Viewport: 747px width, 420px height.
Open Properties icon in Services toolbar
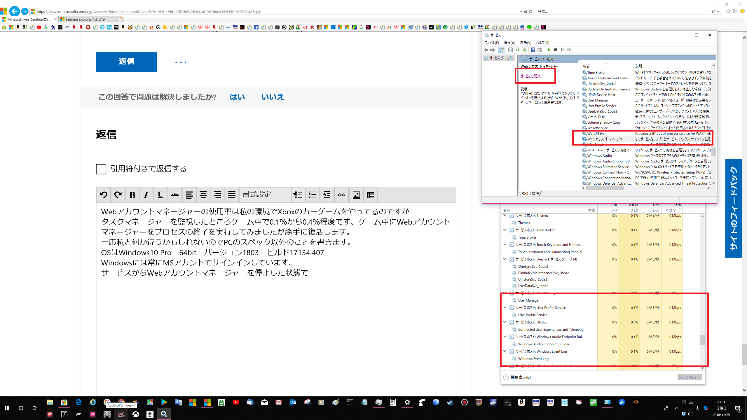510,50
